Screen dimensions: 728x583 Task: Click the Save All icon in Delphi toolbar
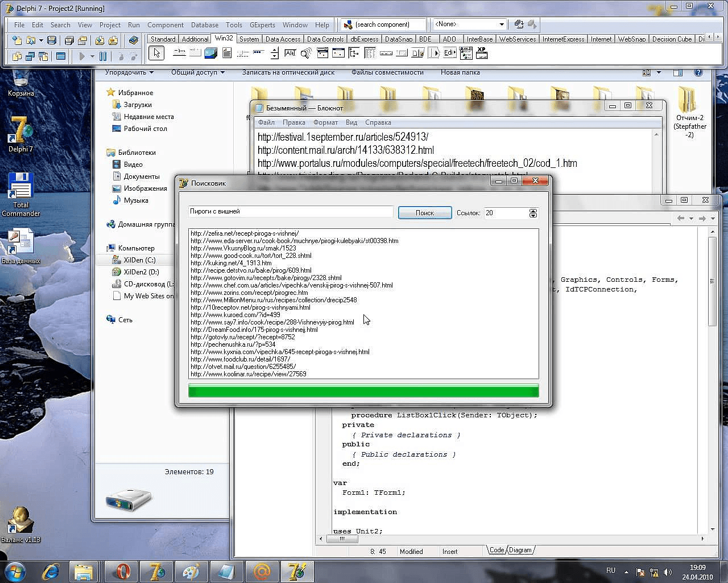pyautogui.click(x=69, y=40)
